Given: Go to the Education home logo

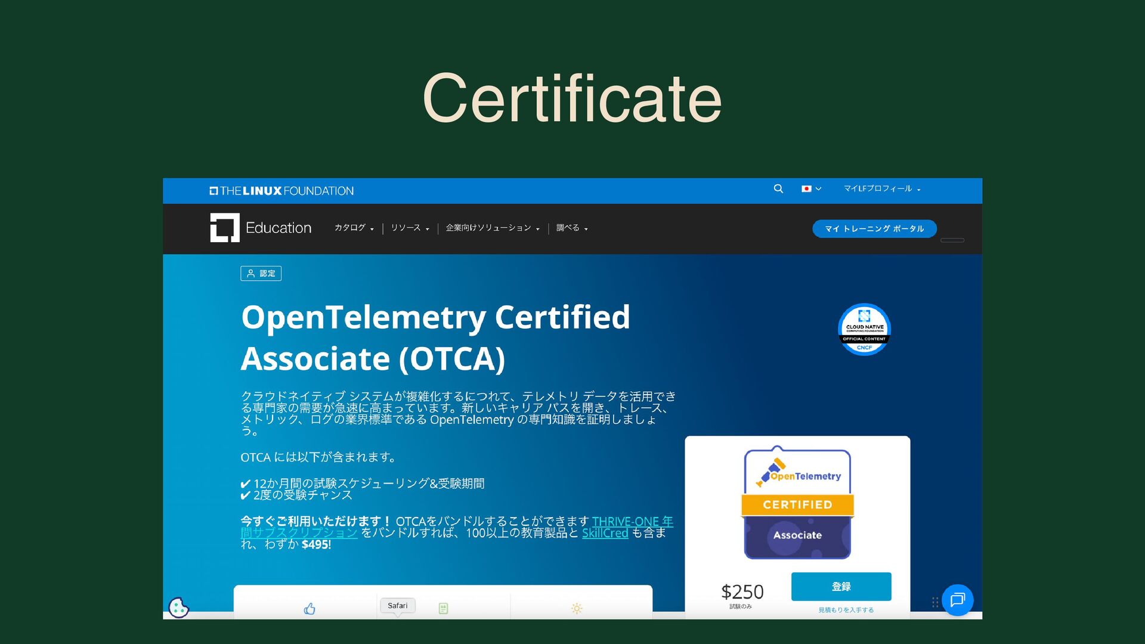Looking at the screenshot, I should [x=261, y=228].
